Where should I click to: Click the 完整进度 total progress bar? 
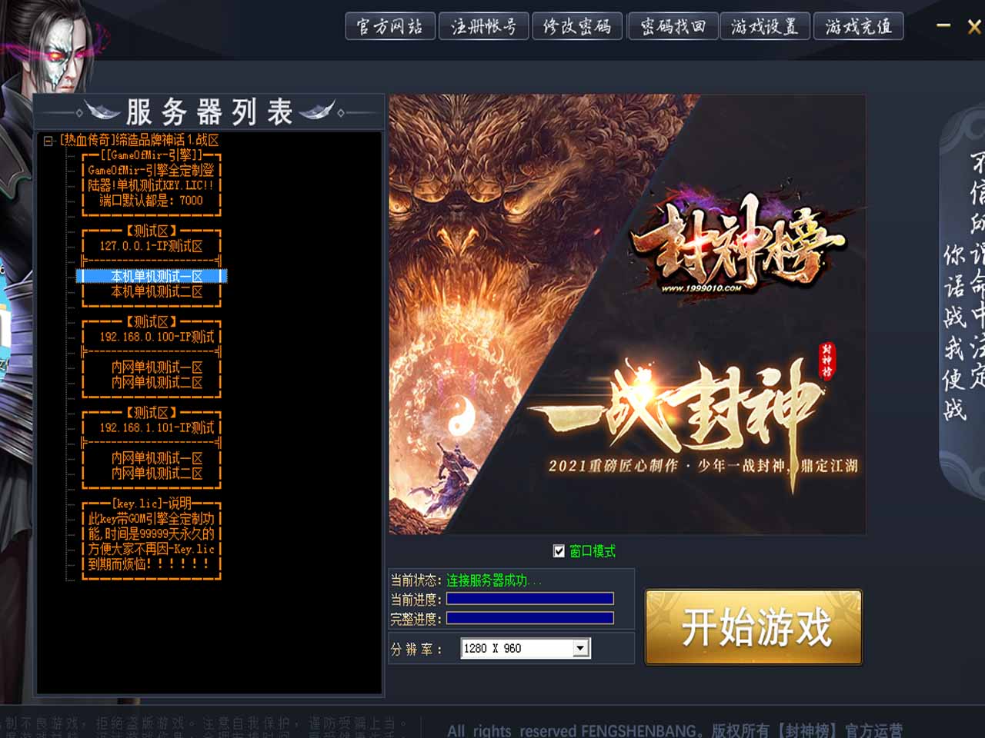[x=530, y=618]
